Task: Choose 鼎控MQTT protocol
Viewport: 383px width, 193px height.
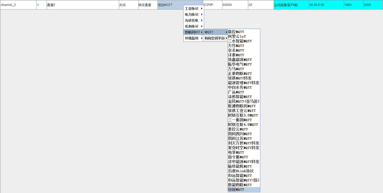Action: 244,32
